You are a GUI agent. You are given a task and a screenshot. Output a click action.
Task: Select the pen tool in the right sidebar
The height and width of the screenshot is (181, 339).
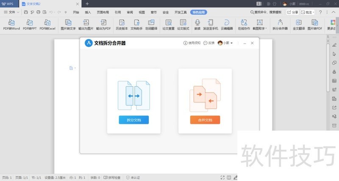point(334,45)
